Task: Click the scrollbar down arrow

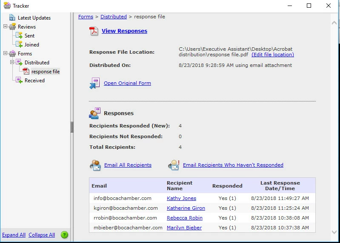Action: pos(334,232)
